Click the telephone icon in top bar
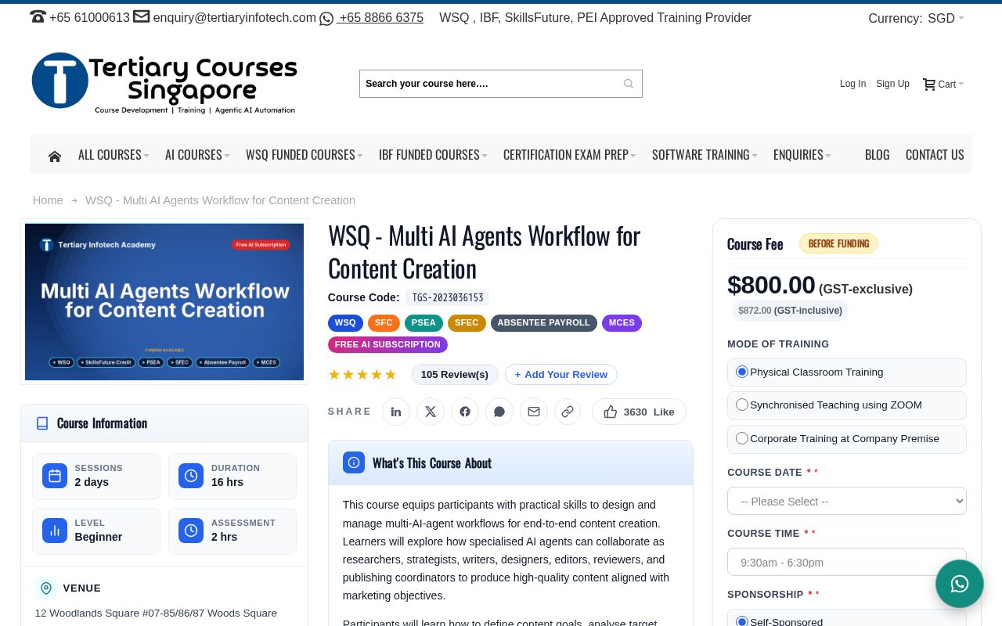The width and height of the screenshot is (1002, 626). 38,16
